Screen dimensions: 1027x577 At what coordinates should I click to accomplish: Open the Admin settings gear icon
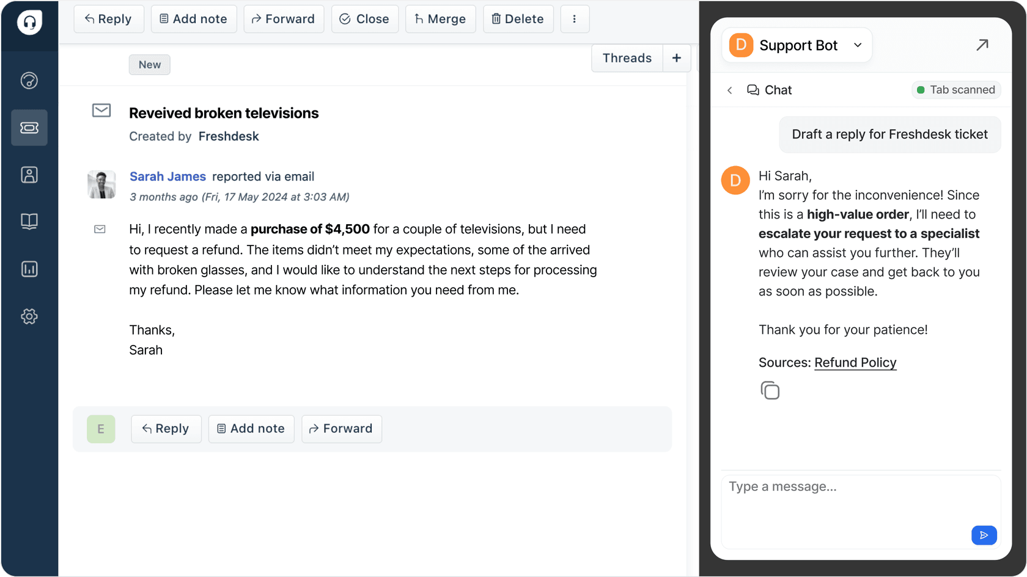[29, 316]
